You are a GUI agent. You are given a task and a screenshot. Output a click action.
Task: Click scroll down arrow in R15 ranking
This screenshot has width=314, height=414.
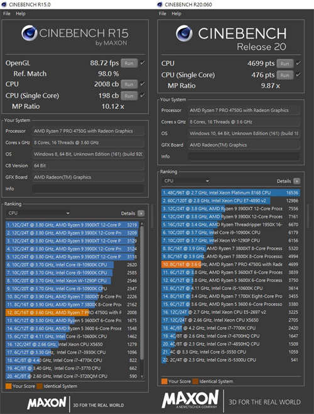pyautogui.click(x=142, y=376)
